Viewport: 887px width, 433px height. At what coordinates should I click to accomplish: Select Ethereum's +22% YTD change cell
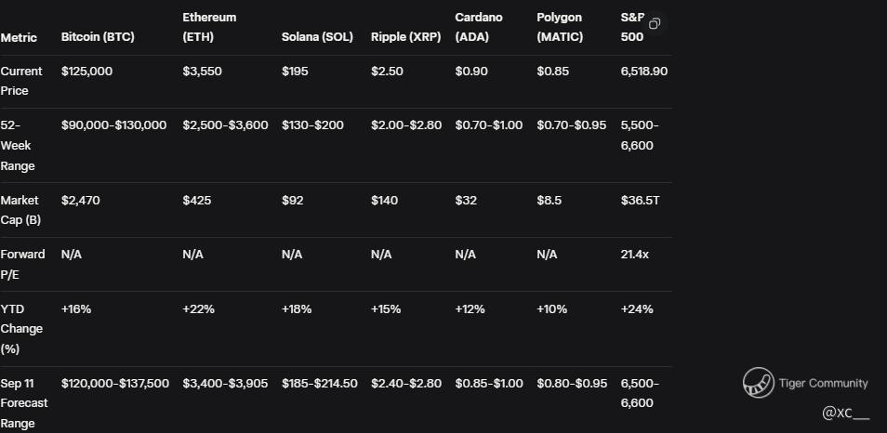click(198, 308)
